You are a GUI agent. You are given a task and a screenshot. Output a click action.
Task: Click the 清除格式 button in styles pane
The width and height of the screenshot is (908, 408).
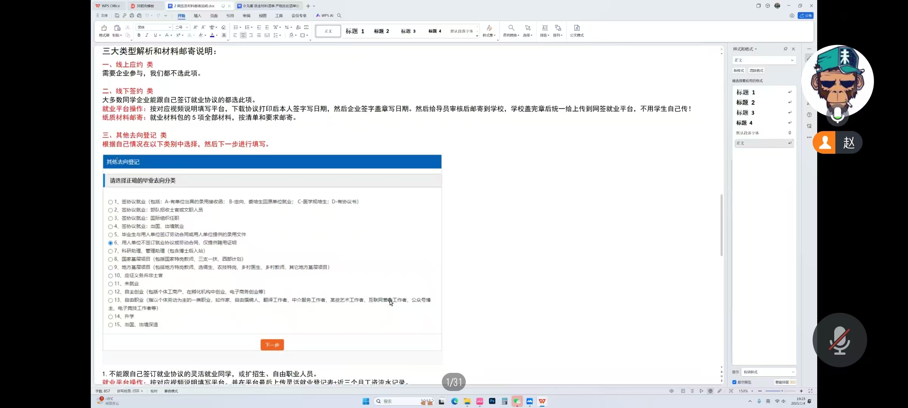click(x=756, y=71)
